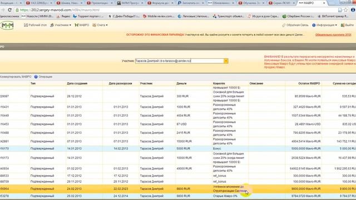Select the 49000 RUR row
The width and height of the screenshot is (356, 200).
178,168
